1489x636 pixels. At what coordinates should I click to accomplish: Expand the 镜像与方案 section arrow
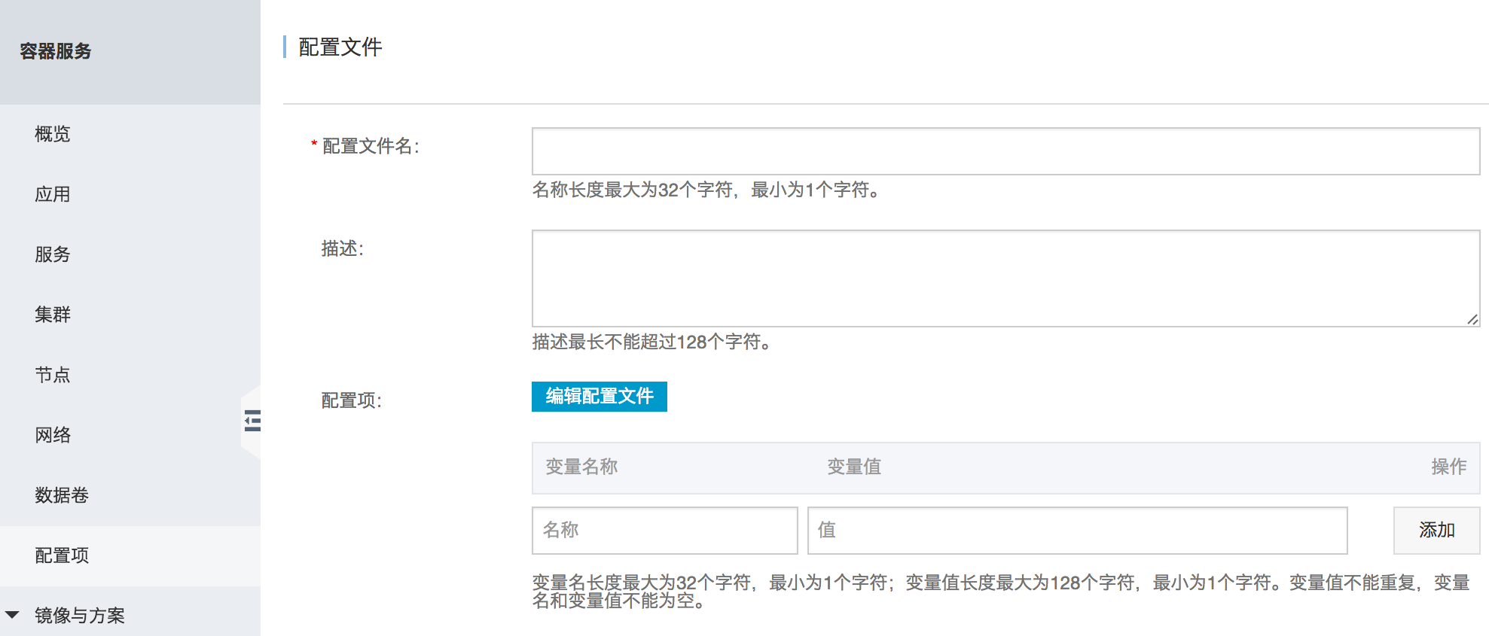(12, 615)
